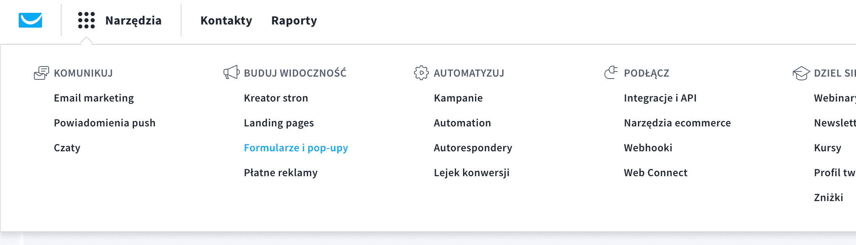The image size is (856, 245).
Task: Click the gear icon next to AUTOMATYZUJ
Action: tap(421, 73)
